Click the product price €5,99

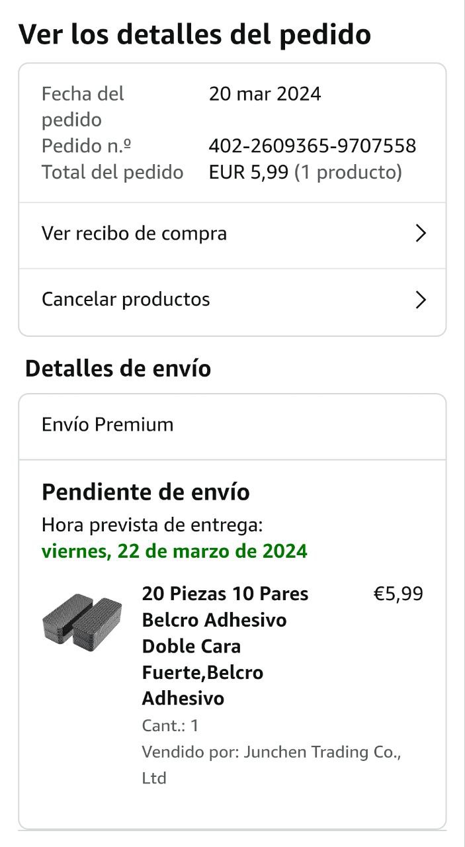(398, 594)
